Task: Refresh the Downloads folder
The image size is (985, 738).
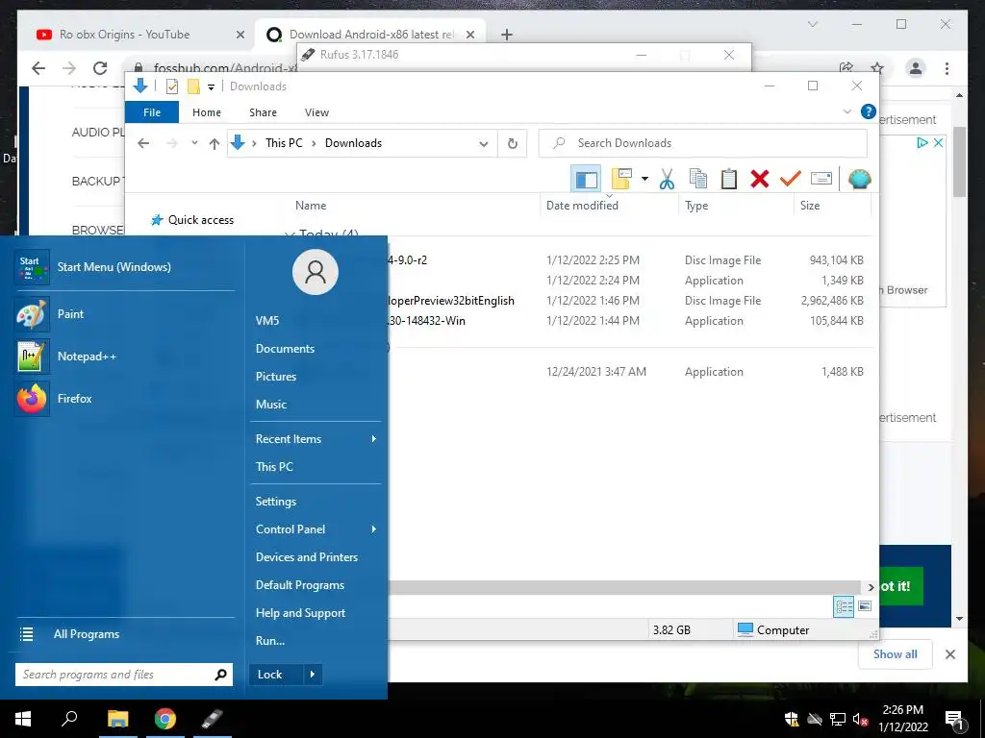Action: click(512, 144)
